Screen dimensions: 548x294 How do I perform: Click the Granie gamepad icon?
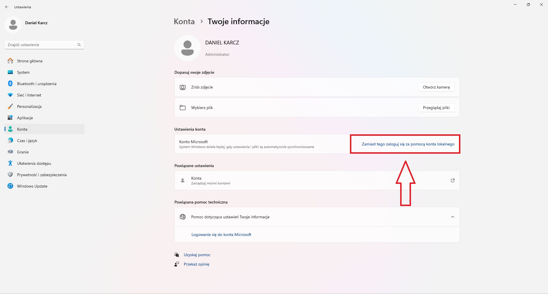10,152
